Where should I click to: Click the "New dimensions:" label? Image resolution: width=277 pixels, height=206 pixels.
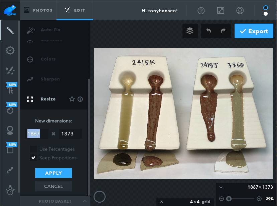[53, 121]
